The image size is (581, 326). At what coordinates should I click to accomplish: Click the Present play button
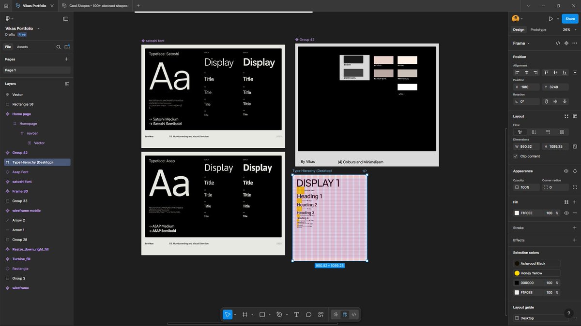pos(551,18)
